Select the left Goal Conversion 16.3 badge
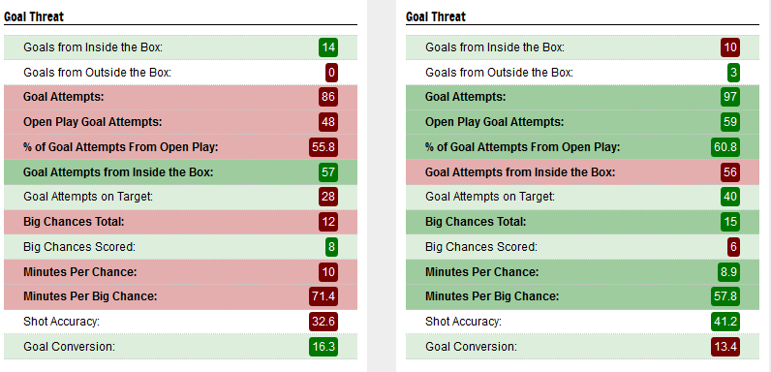This screenshot has height=372, width=771. tap(324, 347)
